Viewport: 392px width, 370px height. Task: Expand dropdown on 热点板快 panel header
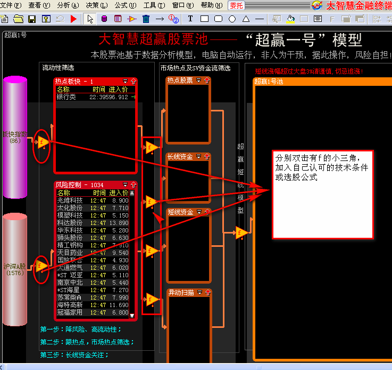pos(125,81)
